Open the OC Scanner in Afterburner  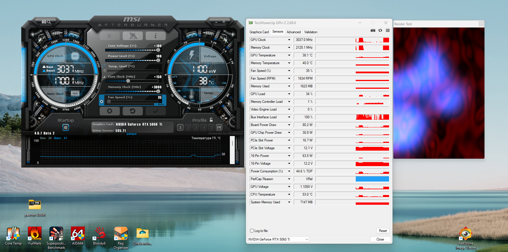point(46,22)
